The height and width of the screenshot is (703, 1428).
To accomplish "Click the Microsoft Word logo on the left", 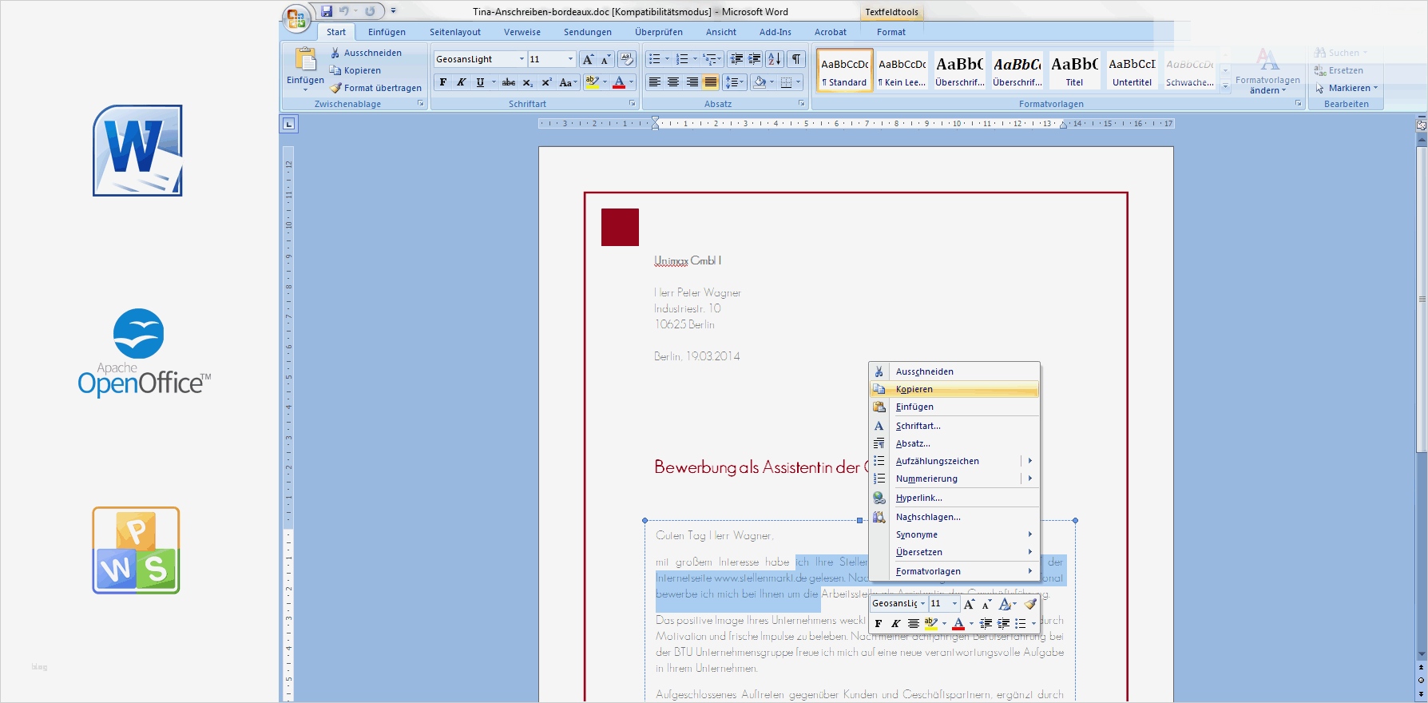I will click(138, 151).
